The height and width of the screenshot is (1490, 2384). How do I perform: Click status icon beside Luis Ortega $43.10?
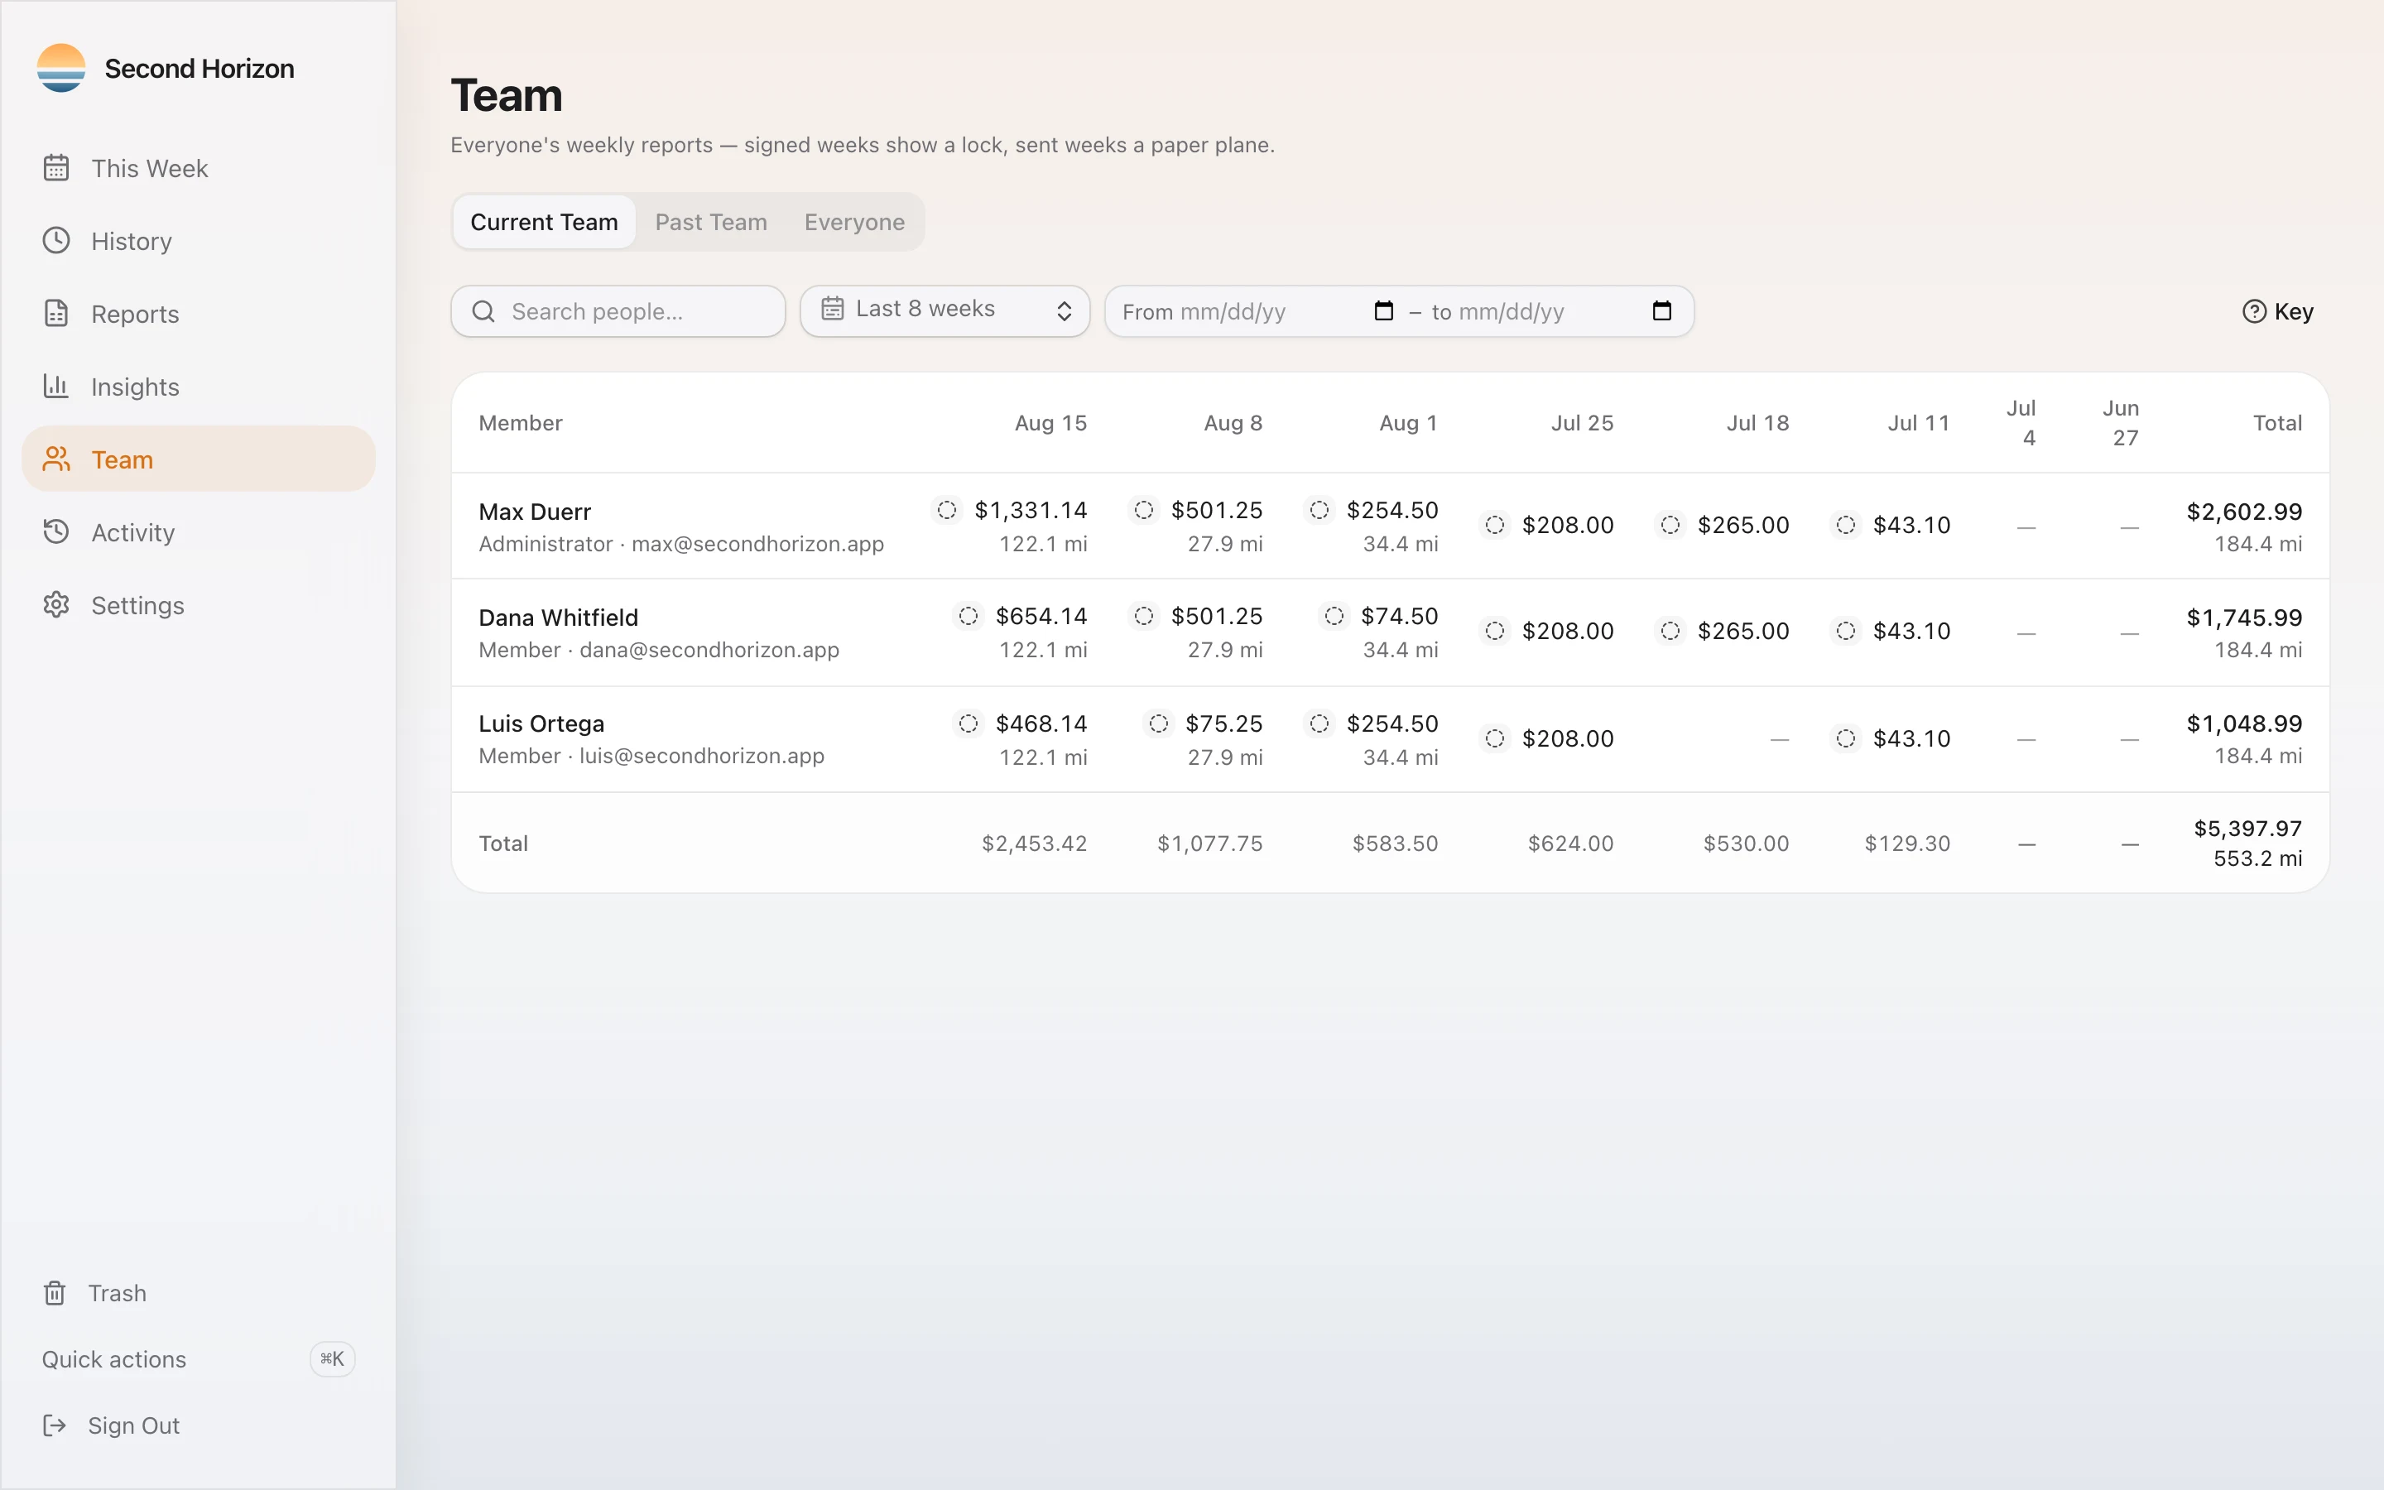click(1846, 738)
